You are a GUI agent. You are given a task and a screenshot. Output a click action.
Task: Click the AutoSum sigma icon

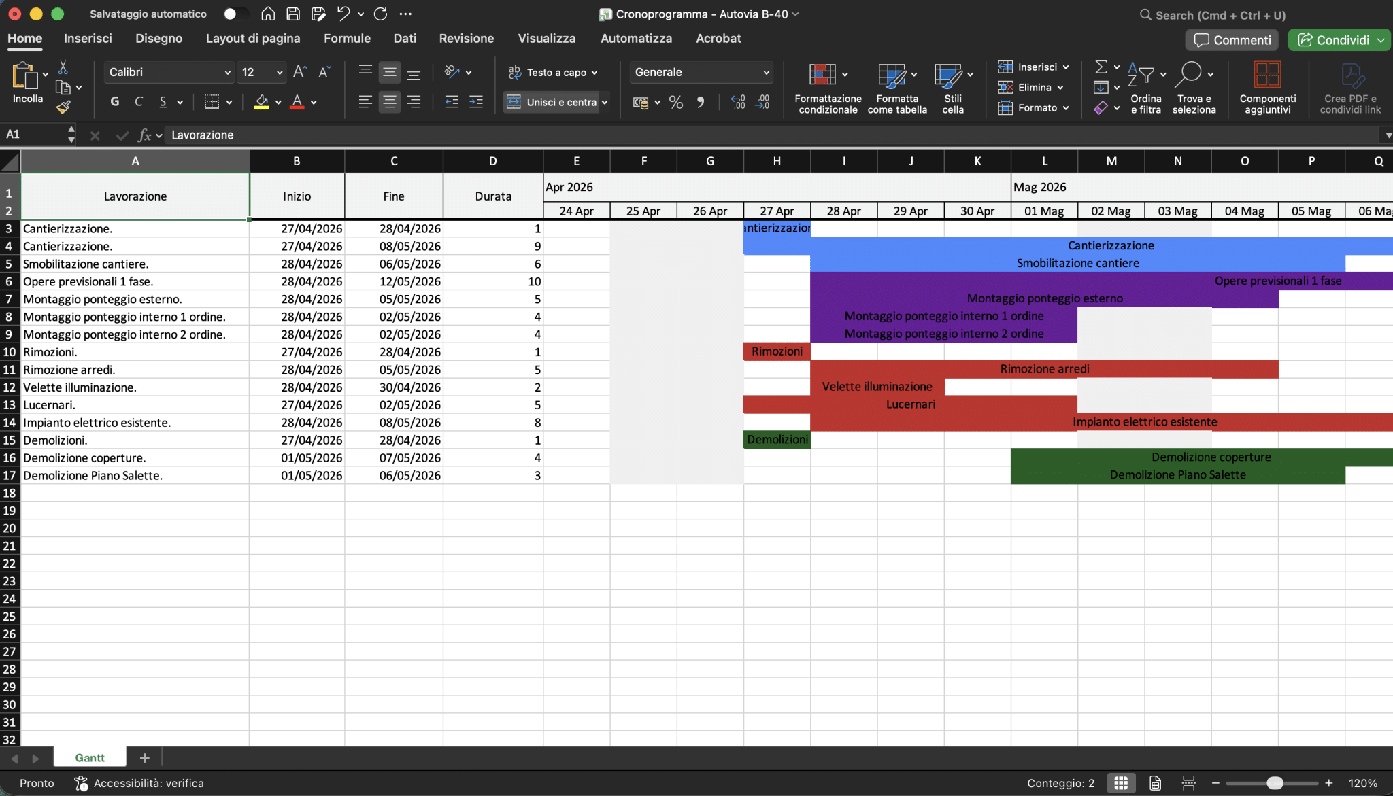[x=1101, y=67]
